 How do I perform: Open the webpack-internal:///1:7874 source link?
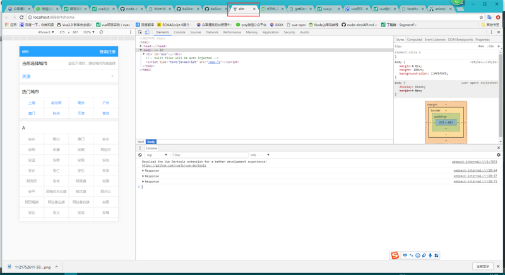tap(475, 162)
